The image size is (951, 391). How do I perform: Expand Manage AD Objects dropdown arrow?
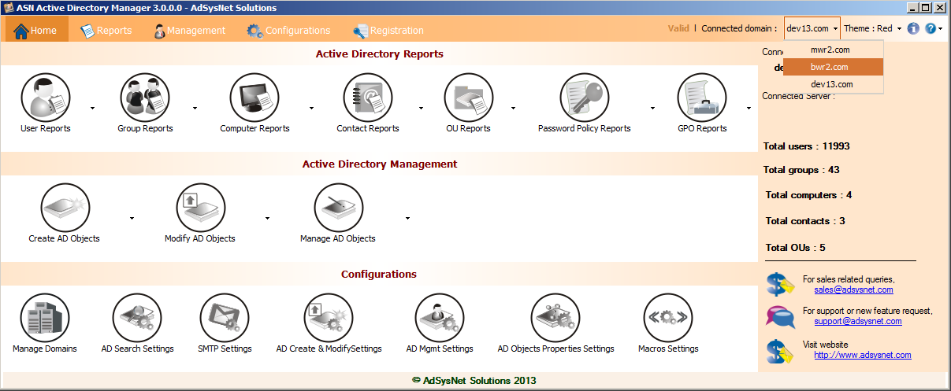(407, 218)
